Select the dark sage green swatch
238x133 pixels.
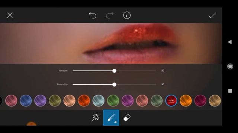coord(157,100)
